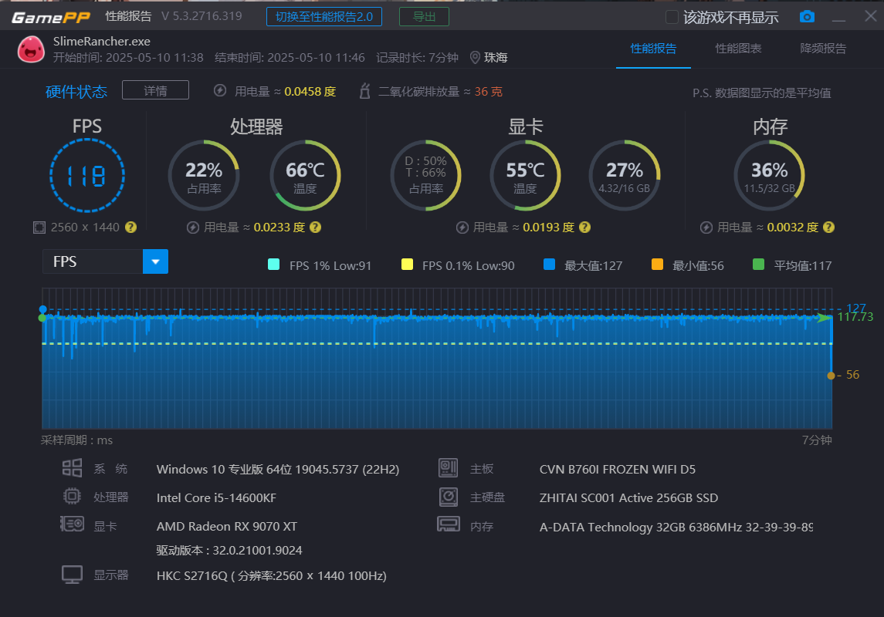Click 切换至性能报告2.0 button
This screenshot has height=617, width=884.
[x=324, y=17]
